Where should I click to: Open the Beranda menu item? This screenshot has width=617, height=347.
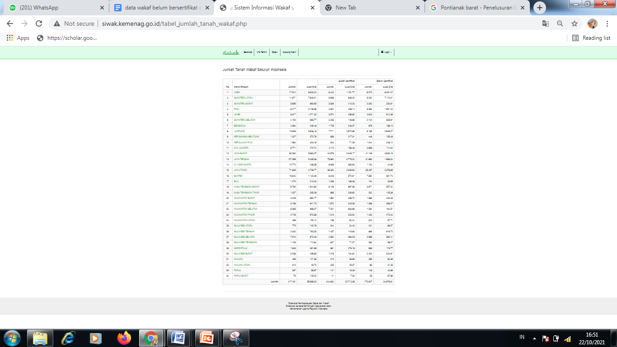click(x=248, y=52)
